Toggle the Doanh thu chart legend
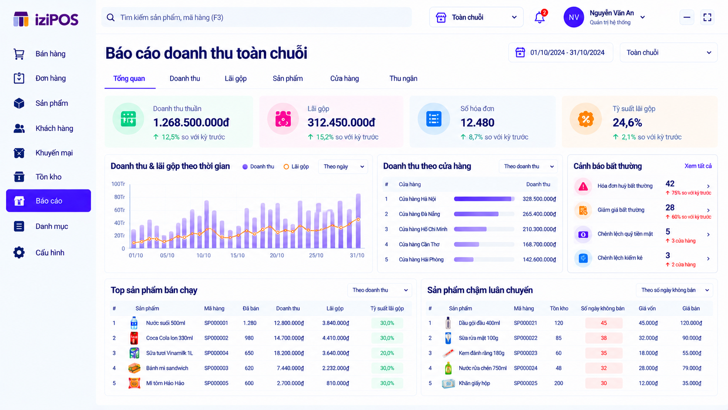728x410 pixels. [x=258, y=166]
